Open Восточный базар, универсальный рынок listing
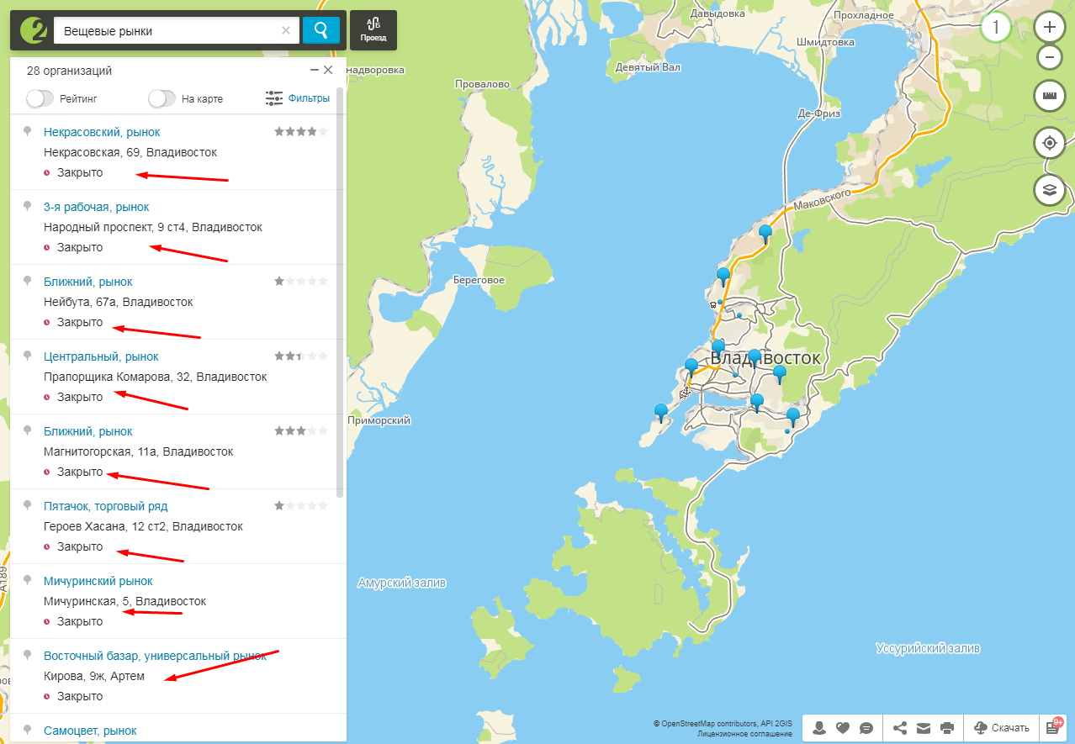Viewport: 1075px width, 744px height. (x=155, y=656)
